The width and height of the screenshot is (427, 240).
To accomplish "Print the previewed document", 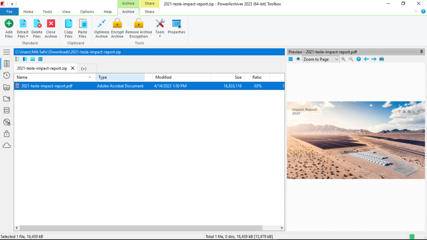I will tap(382, 59).
